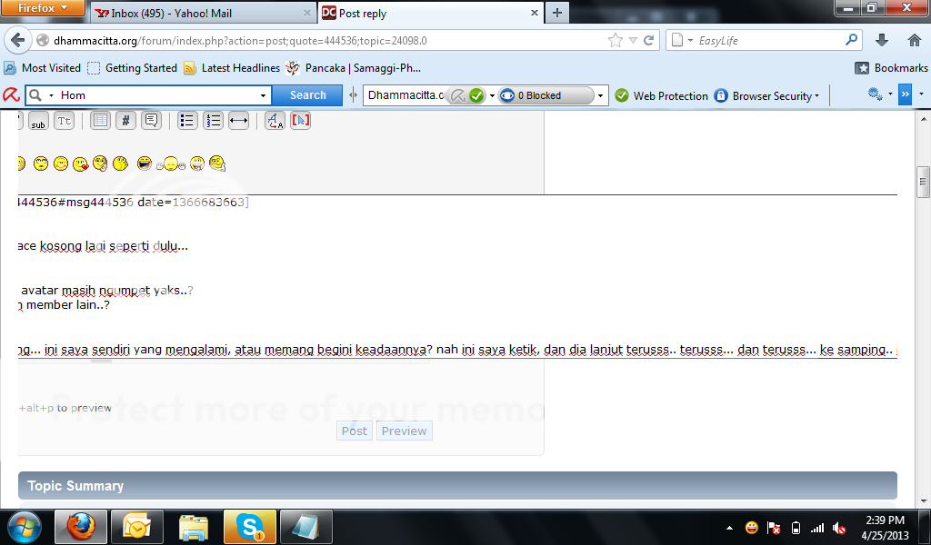The width and height of the screenshot is (931, 545).
Task: Insert an unordered bullet list
Action: point(187,121)
